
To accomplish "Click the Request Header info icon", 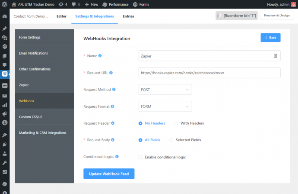I will click(113, 123).
